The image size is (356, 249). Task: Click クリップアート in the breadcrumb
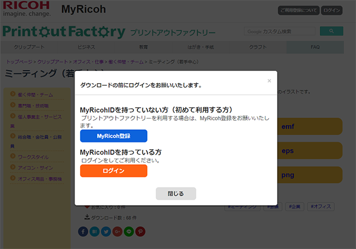[x=52, y=62]
